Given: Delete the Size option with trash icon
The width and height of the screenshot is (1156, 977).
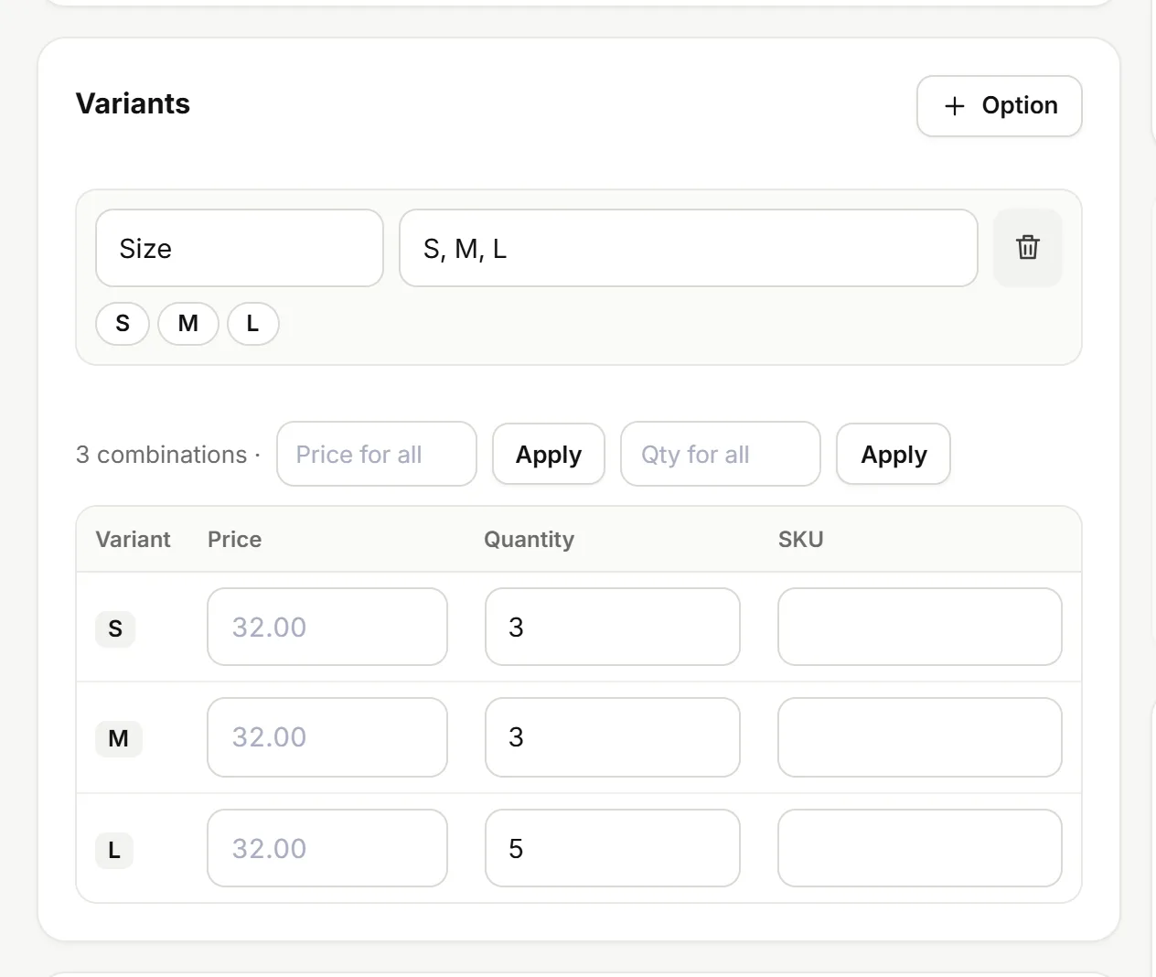Looking at the screenshot, I should [1028, 248].
